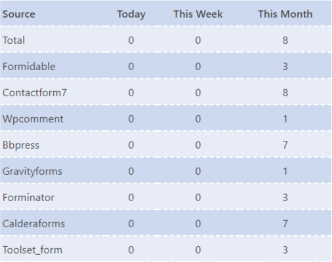Screen dimensions: 332x262
Task: Click the Source column header
Action: [x=19, y=14]
